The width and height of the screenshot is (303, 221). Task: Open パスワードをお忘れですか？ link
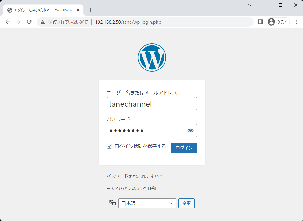[134, 176]
